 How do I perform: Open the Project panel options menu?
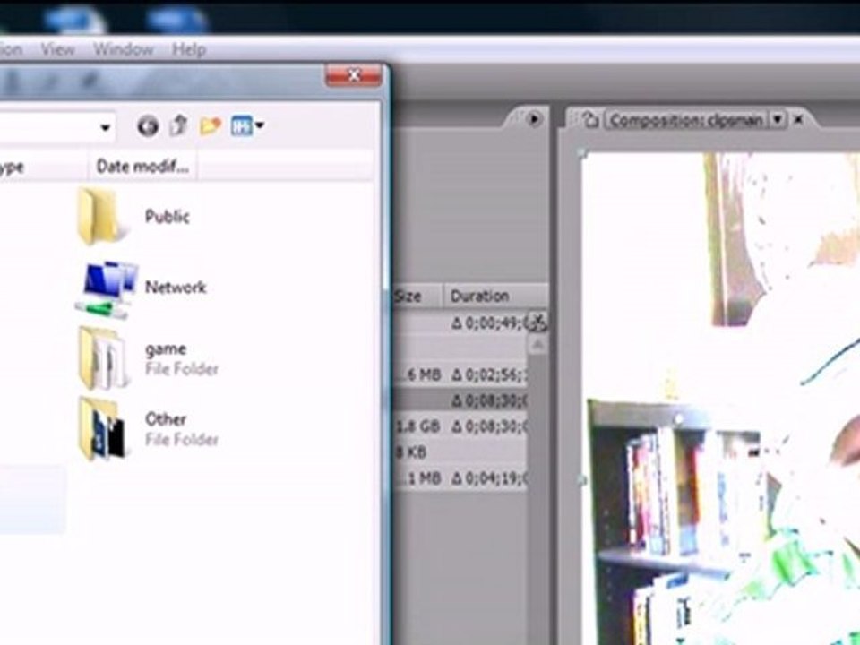pyautogui.click(x=534, y=118)
